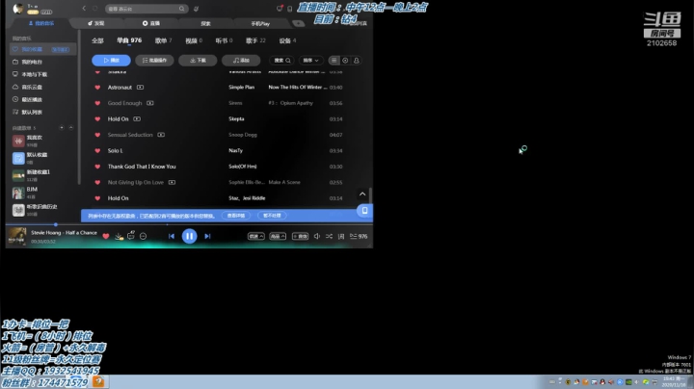Create a new playlist with the plus icon
The height and width of the screenshot is (389, 694).
click(x=62, y=128)
